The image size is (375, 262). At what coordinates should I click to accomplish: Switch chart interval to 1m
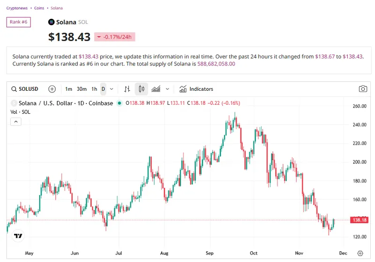tap(69, 89)
